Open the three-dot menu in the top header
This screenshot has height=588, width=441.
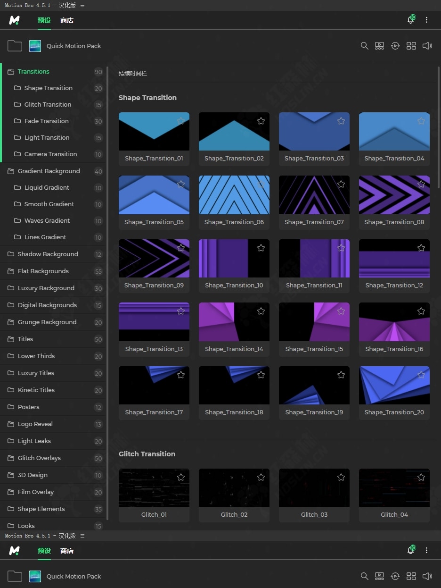click(x=426, y=20)
